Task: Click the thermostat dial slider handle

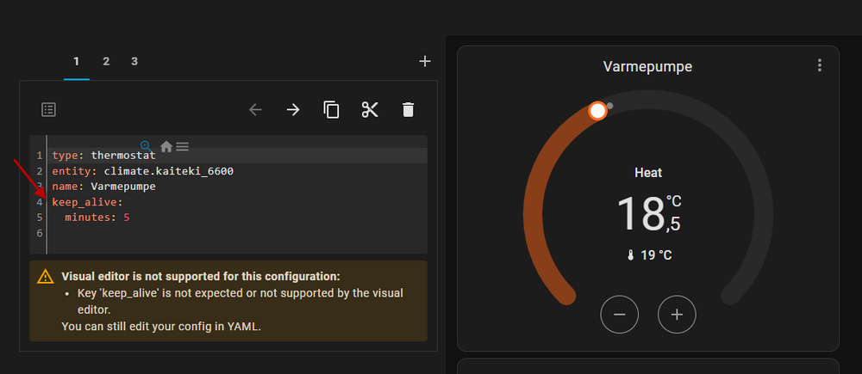Action: pos(597,111)
